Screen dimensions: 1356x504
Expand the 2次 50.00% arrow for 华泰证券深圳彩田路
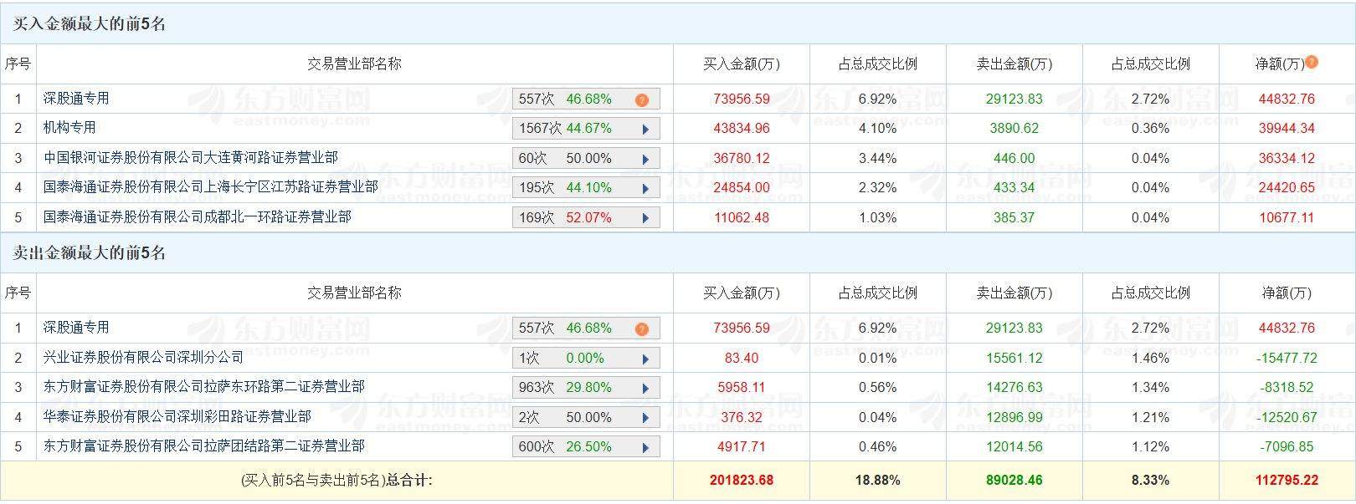(x=645, y=418)
